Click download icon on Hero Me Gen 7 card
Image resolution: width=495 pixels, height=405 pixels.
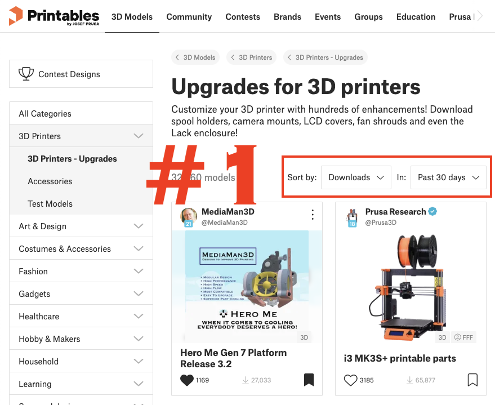coord(246,380)
